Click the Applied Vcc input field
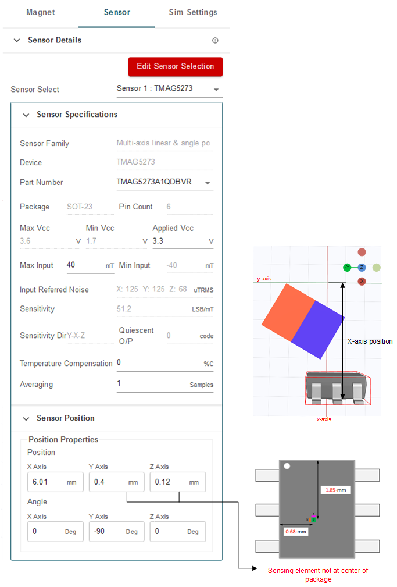This screenshot has height=587, width=397. (177, 241)
